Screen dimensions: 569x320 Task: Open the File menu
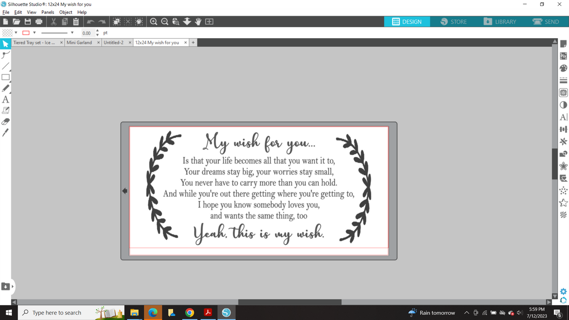[x=6, y=12]
